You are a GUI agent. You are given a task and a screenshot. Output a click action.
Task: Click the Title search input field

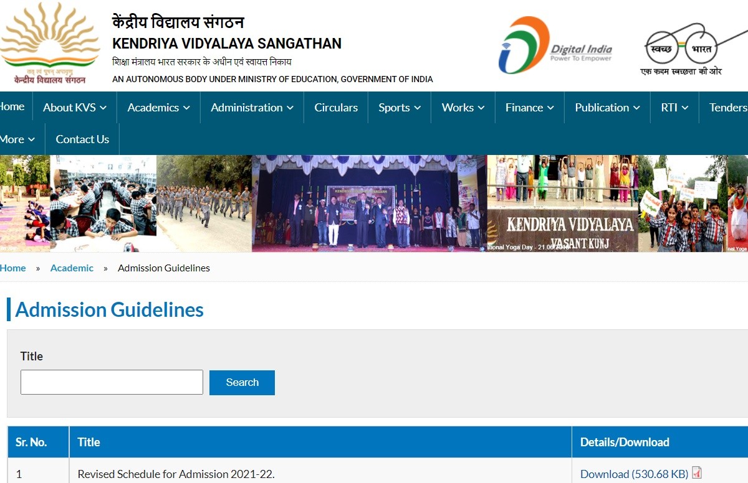coord(112,382)
